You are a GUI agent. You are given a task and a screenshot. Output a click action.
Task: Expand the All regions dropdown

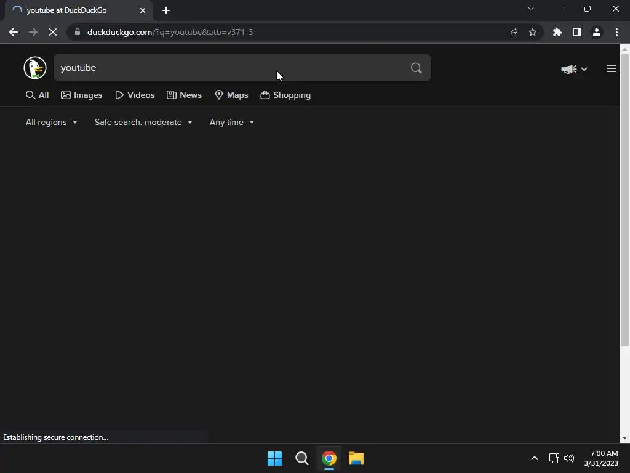pyautogui.click(x=52, y=123)
